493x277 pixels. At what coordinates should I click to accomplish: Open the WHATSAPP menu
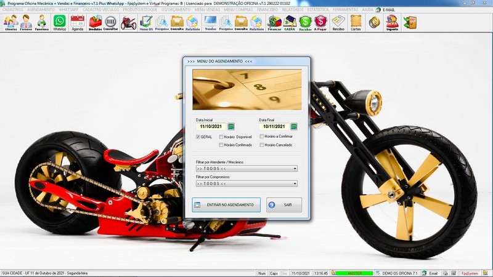pyautogui.click(x=68, y=10)
